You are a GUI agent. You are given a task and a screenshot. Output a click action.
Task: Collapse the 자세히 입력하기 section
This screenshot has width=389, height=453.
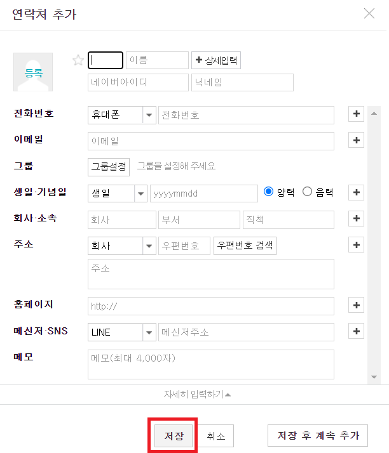tap(197, 395)
